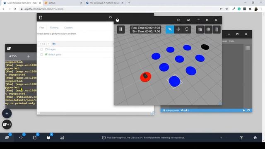Reload the browser page

(15, 9)
